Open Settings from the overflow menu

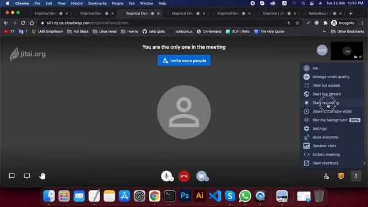coord(332,129)
